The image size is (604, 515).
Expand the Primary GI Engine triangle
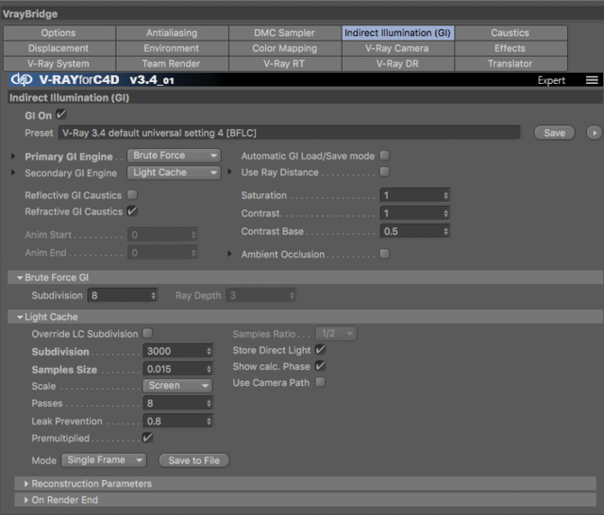(x=13, y=157)
